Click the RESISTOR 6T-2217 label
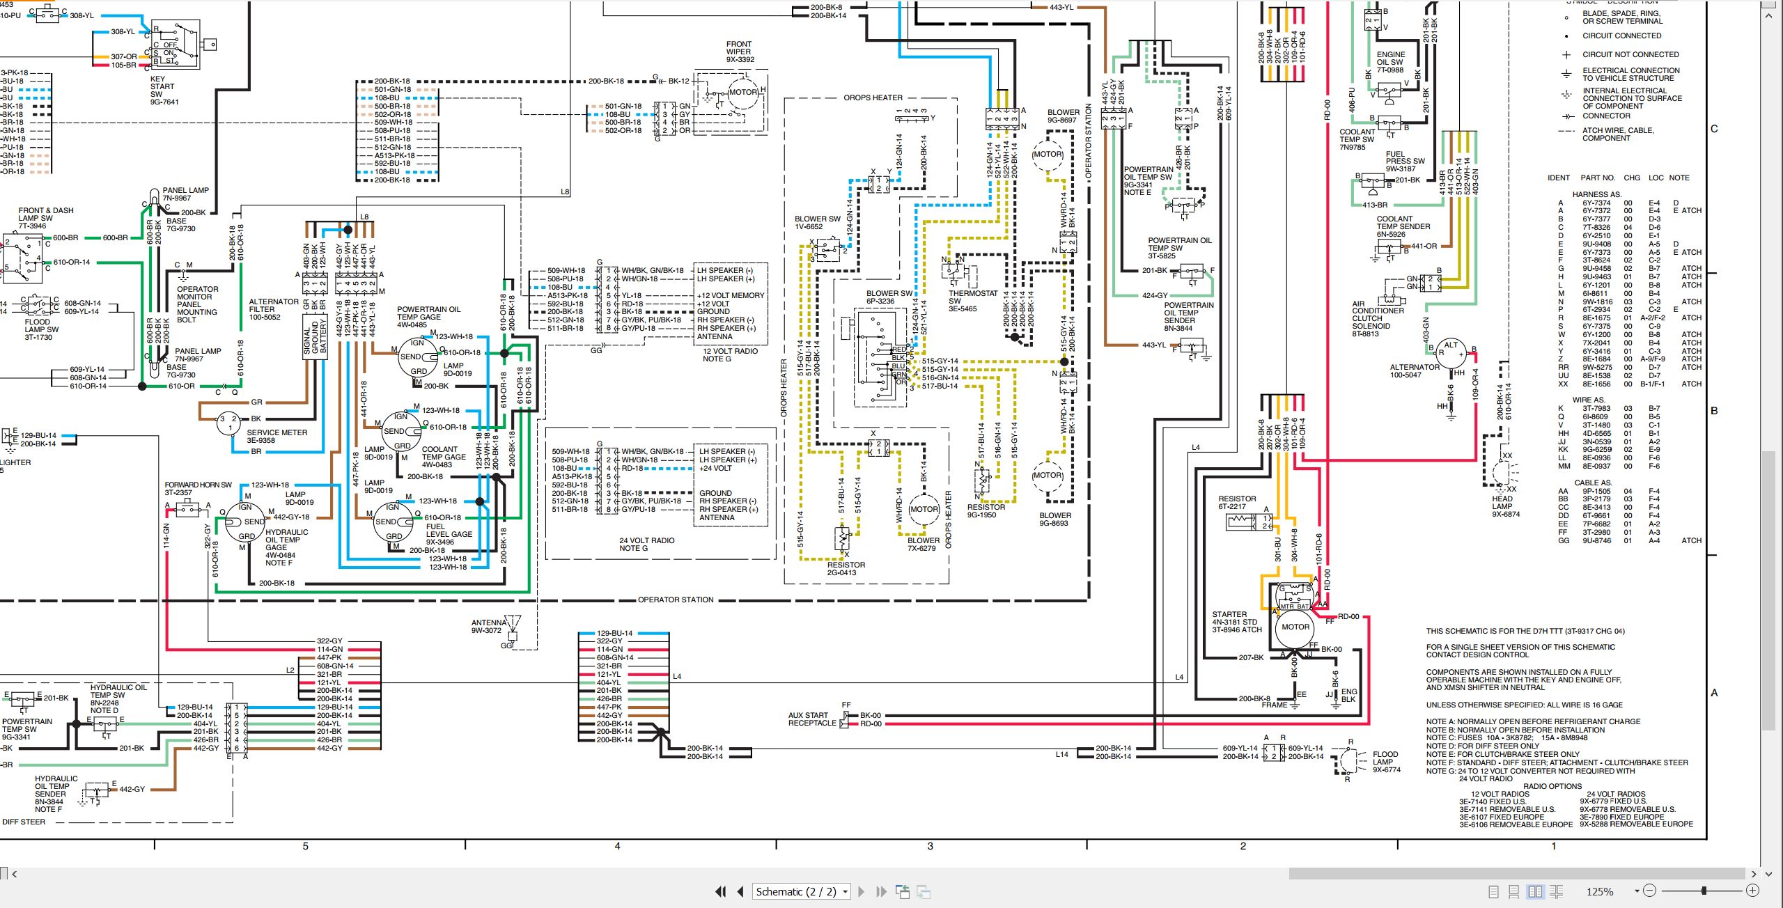 (x=1237, y=503)
